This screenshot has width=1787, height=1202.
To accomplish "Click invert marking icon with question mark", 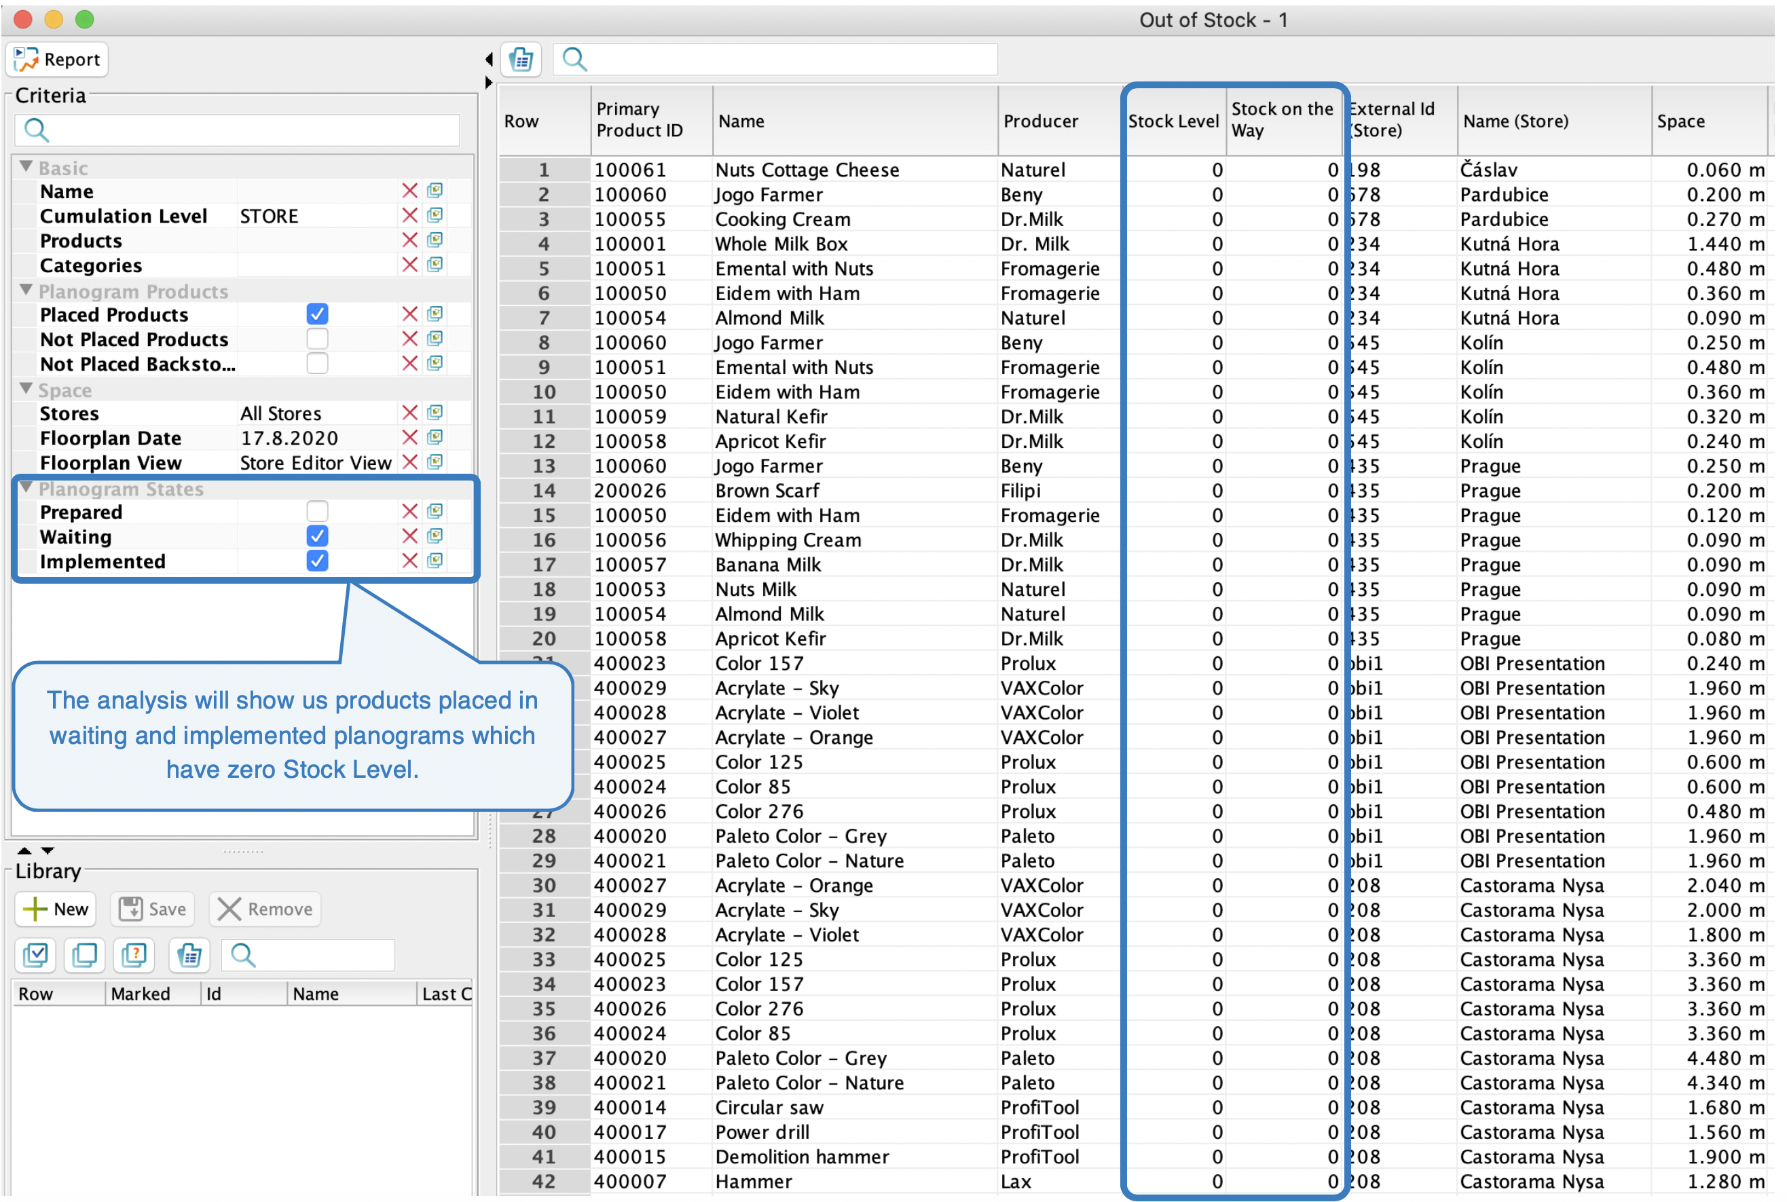I will (x=134, y=955).
